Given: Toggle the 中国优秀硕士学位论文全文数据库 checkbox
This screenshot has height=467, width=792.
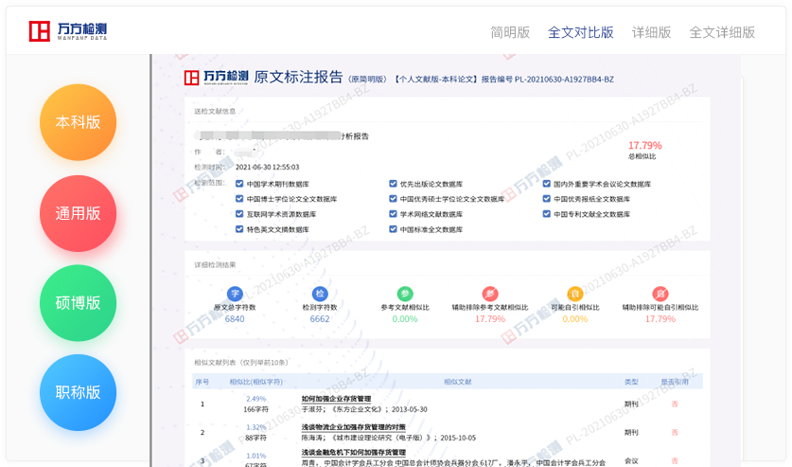Looking at the screenshot, I should click(x=393, y=199).
